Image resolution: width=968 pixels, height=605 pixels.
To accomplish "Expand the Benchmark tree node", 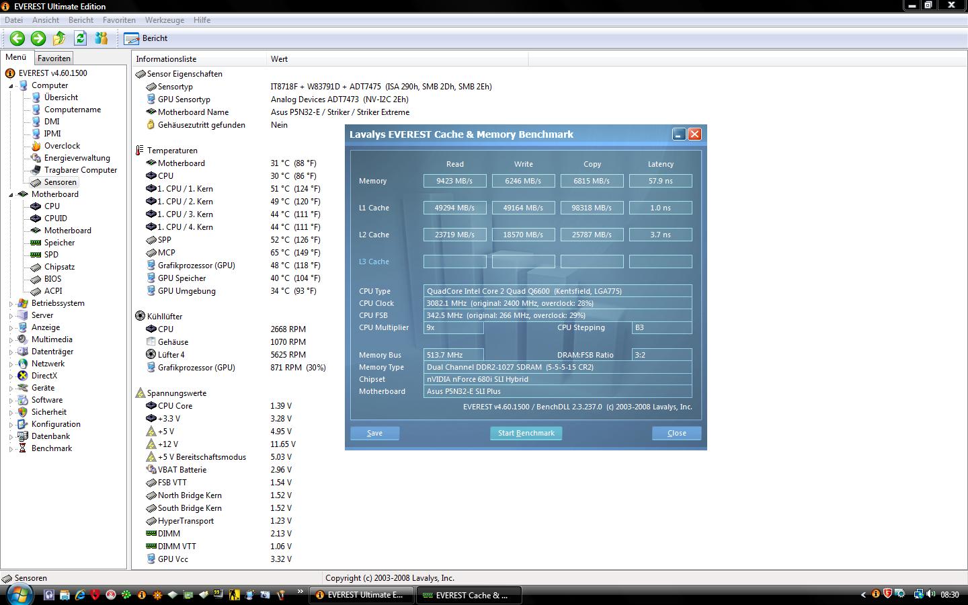I will pos(11,449).
